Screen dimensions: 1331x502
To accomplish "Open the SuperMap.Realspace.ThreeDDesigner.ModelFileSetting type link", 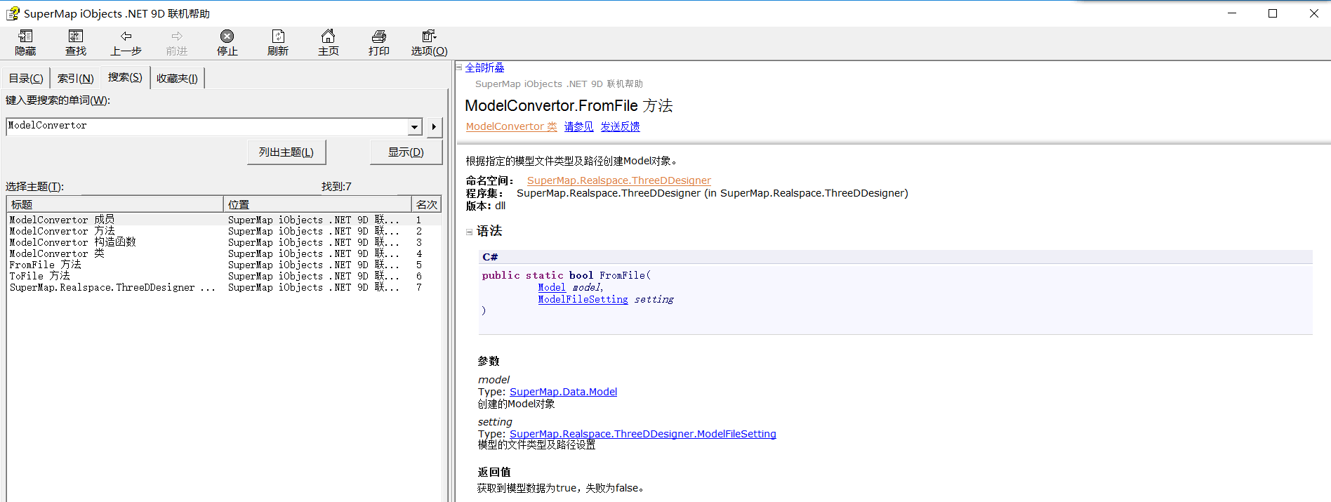I will (x=642, y=434).
